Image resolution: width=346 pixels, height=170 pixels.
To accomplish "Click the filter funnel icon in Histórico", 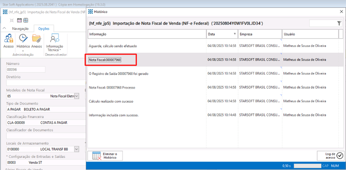I will [339, 23].
